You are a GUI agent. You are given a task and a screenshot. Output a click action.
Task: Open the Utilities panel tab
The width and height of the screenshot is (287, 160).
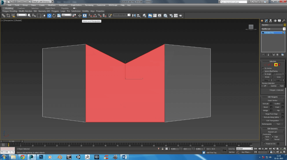coord(284,21)
